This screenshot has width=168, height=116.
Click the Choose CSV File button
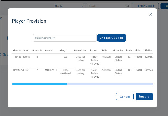point(112,38)
